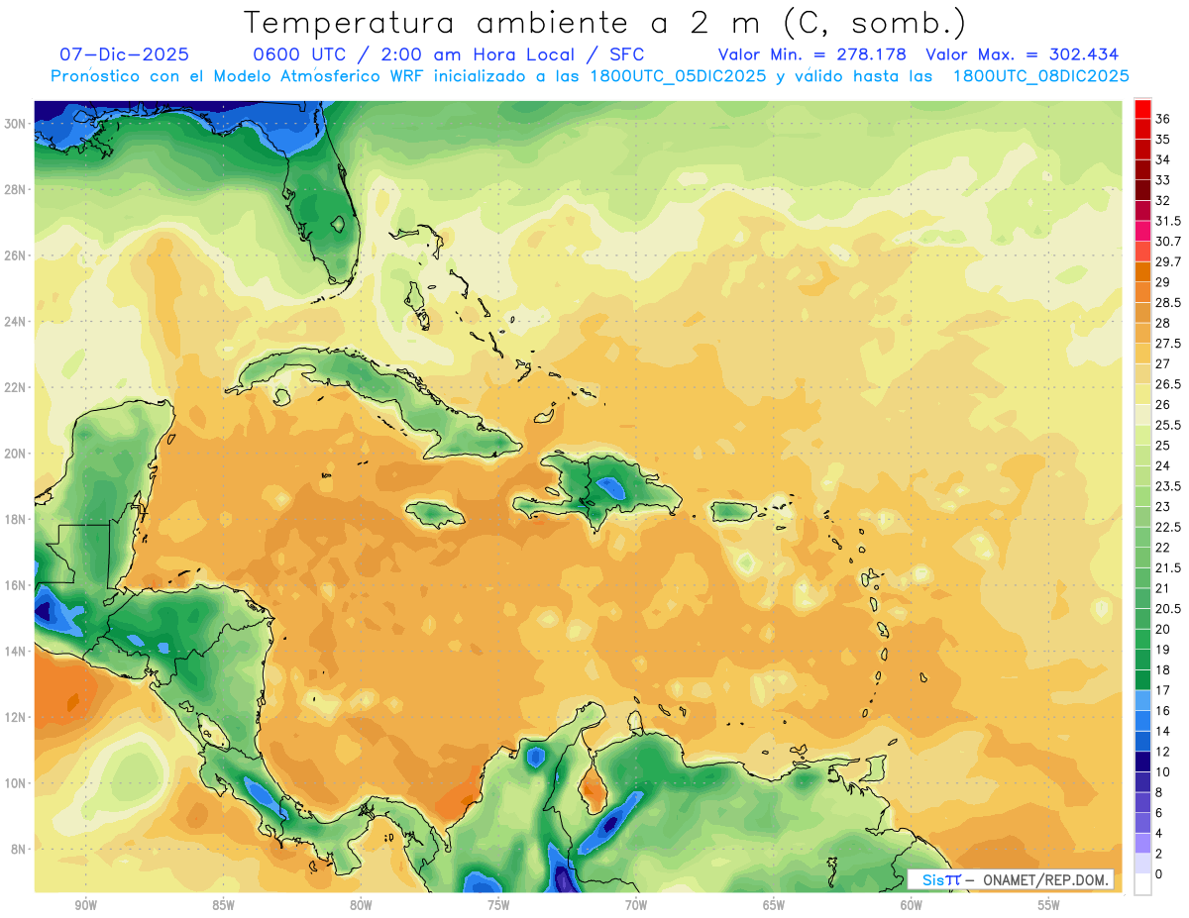Click legend value 36
The width and height of the screenshot is (1189, 918).
1163,119
